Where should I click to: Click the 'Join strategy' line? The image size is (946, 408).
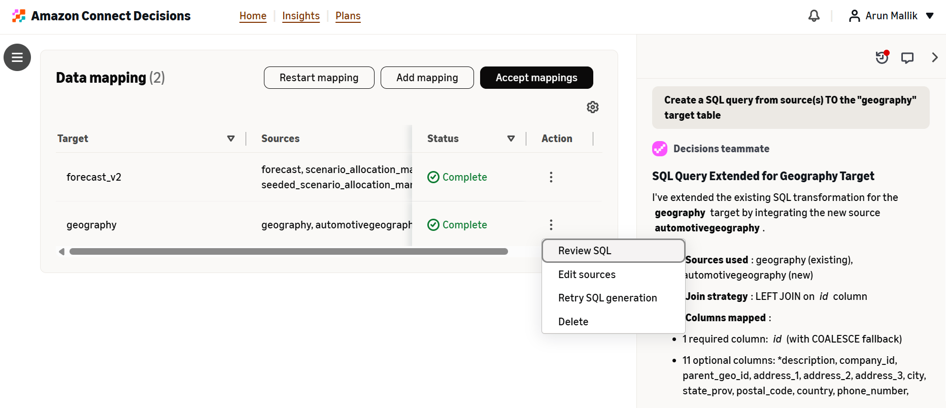776,296
